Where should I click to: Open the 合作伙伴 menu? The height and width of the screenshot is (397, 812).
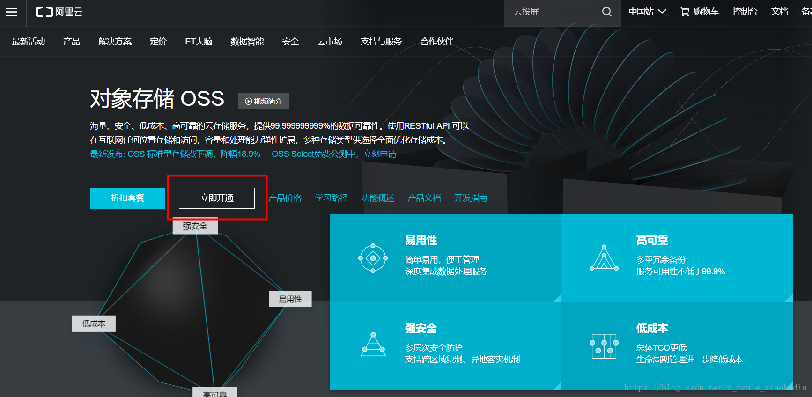(x=437, y=42)
